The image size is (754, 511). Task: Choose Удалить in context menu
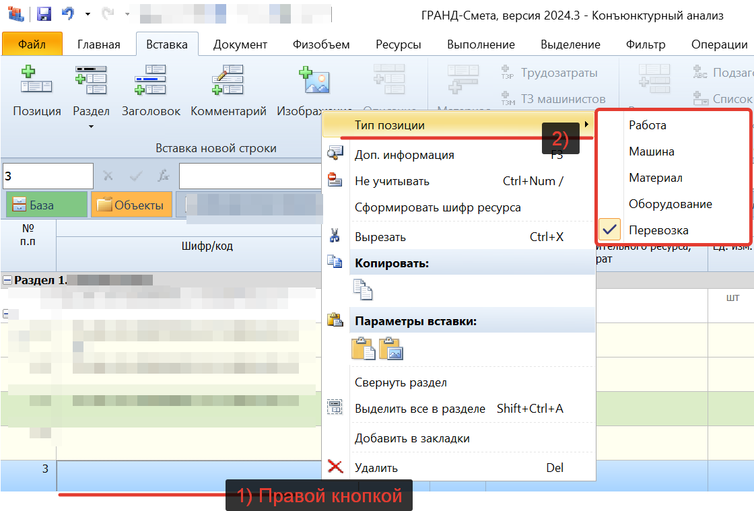pos(458,468)
